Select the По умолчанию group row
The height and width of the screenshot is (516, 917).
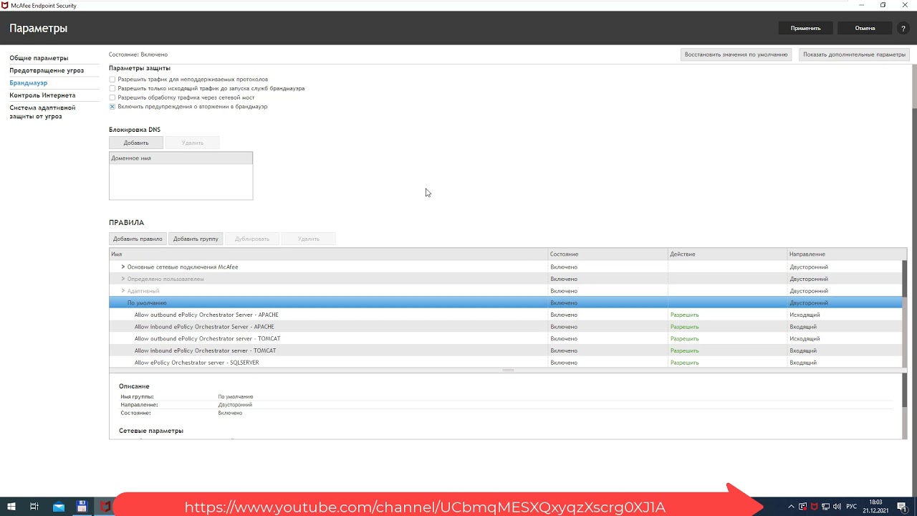tap(505, 303)
